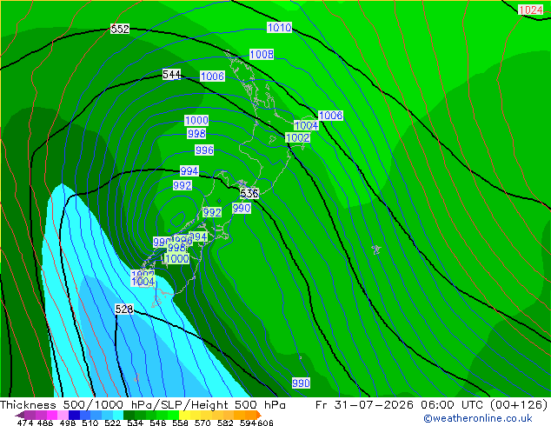Click the chart title 'Thickness 500/1000 hPa/SLP/Height 500 hPa'
Image resolution: width=551 pixels, height=426 pixels.
[x=143, y=405]
